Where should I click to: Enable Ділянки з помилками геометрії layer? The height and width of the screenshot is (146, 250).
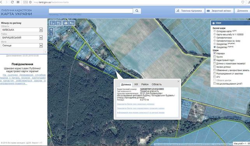(x=215, y=63)
